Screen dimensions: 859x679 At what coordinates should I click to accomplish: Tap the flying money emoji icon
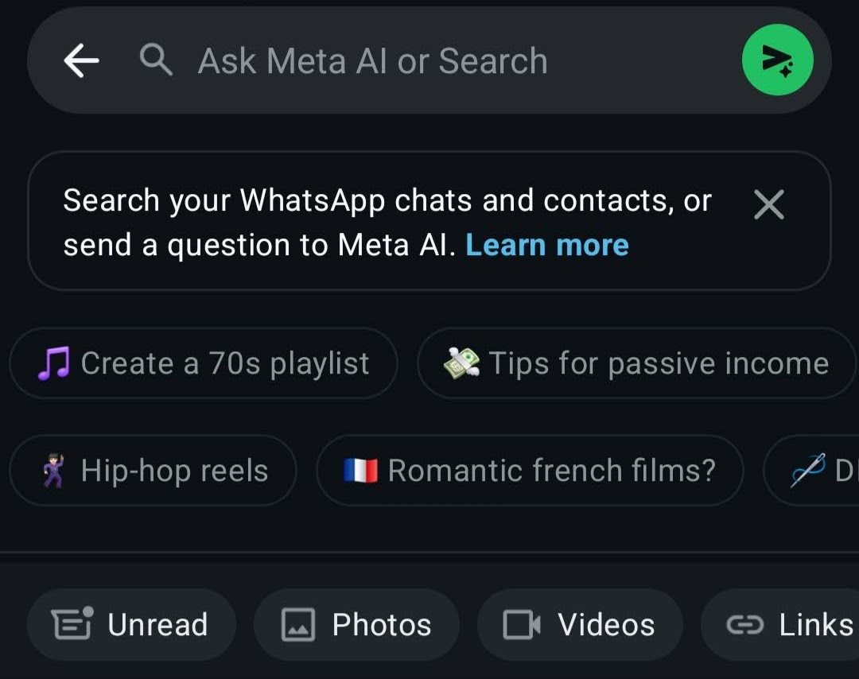[x=461, y=363]
